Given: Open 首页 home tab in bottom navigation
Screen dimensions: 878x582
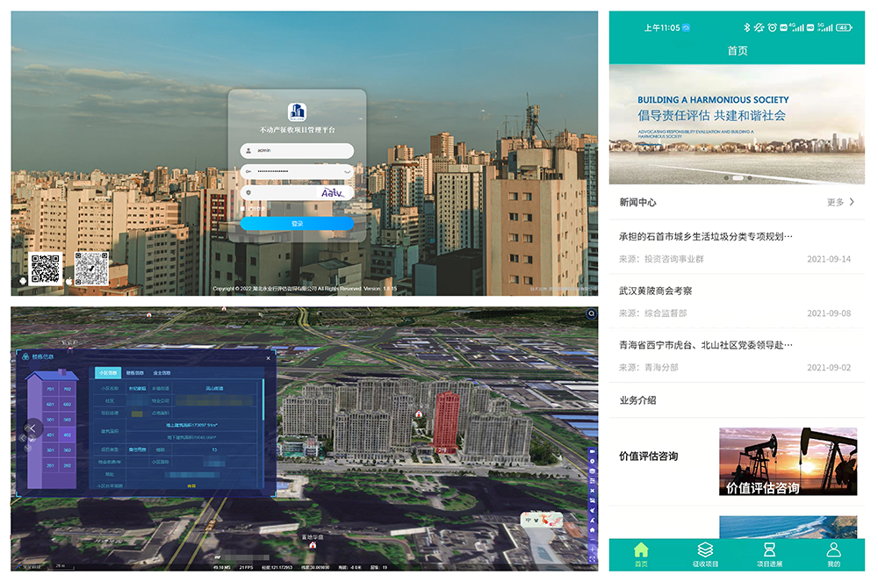Looking at the screenshot, I should pos(641,555).
